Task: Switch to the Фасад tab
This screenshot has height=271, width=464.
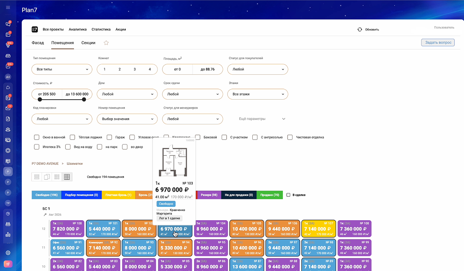Action: (37, 43)
